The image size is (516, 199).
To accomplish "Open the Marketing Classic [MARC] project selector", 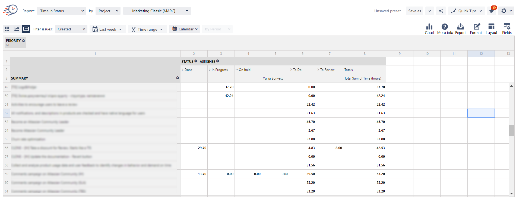I will (157, 11).
